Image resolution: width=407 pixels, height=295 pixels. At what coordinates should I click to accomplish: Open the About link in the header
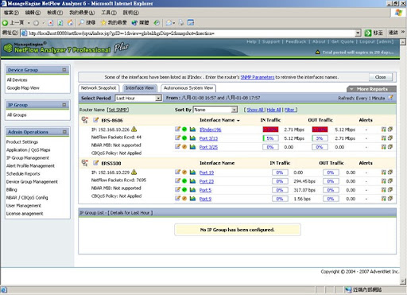(319, 41)
